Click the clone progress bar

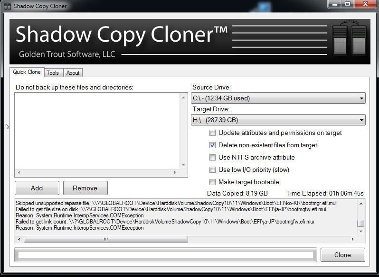click(166, 255)
